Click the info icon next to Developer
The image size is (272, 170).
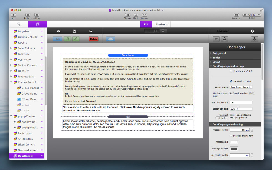[252, 31]
